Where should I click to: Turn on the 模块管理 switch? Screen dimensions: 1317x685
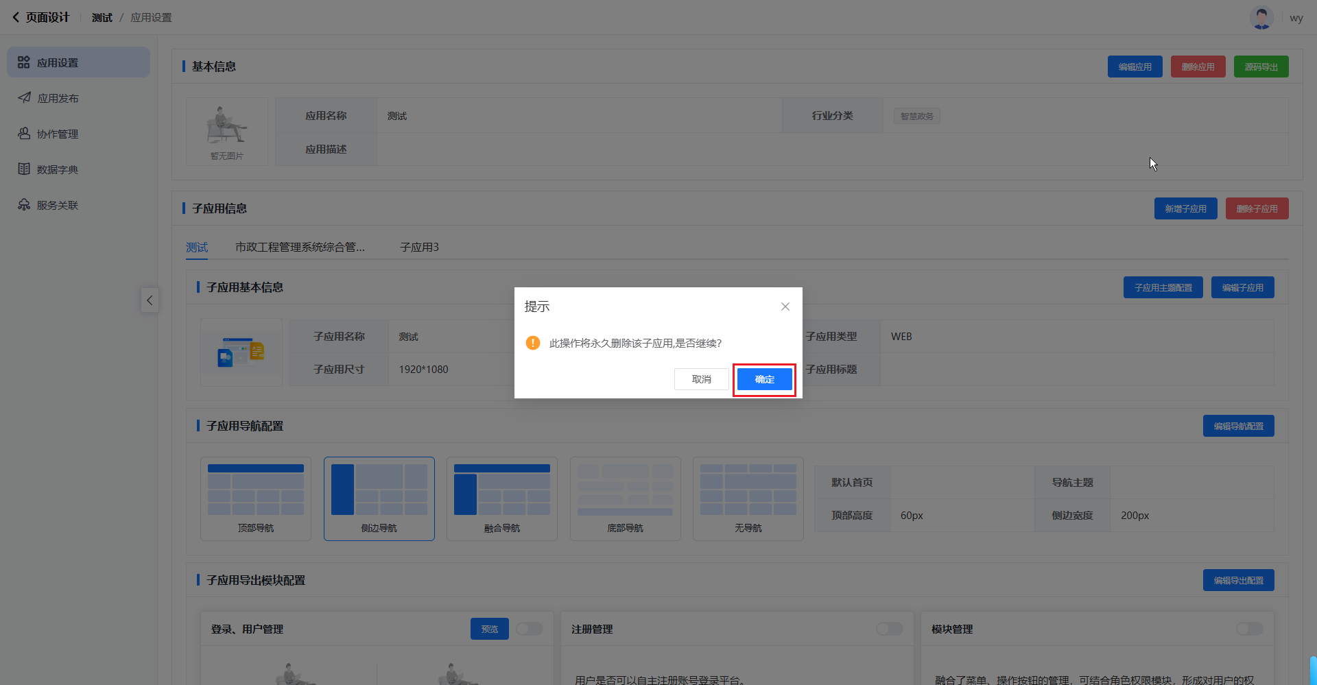1249,629
